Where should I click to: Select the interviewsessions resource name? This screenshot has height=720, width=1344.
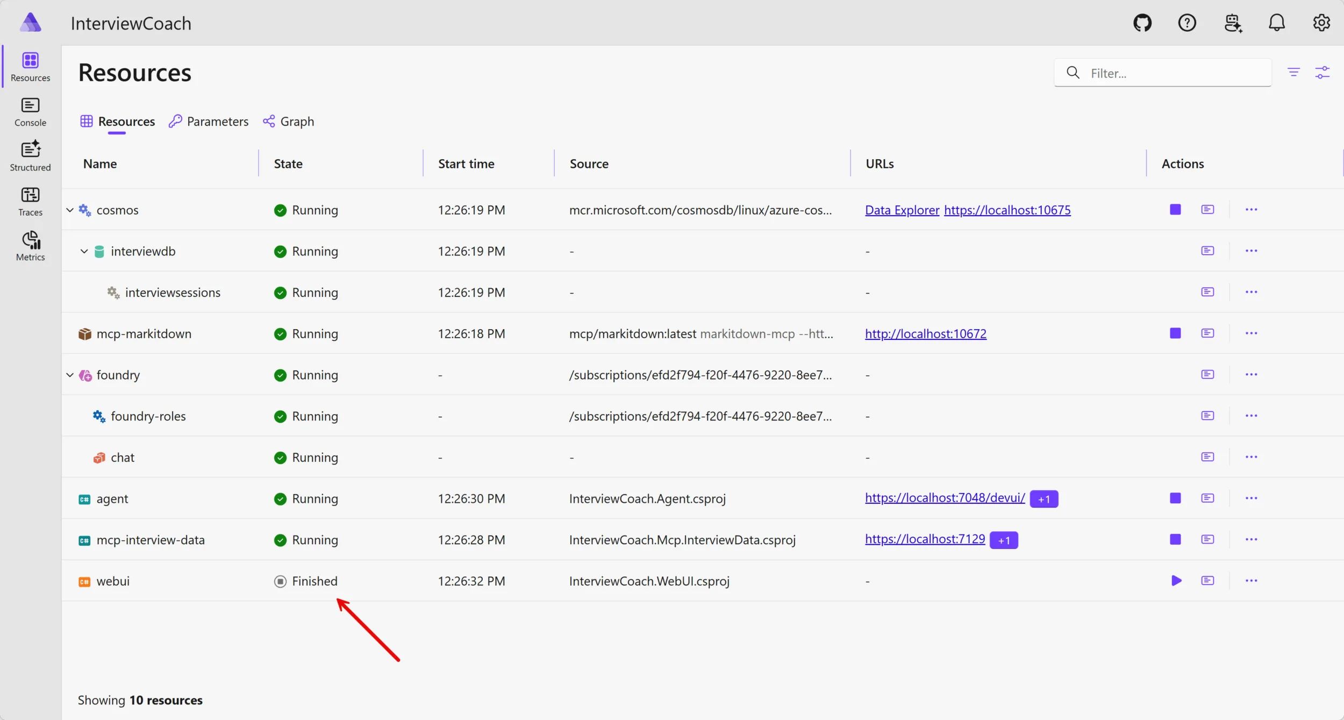(x=173, y=293)
